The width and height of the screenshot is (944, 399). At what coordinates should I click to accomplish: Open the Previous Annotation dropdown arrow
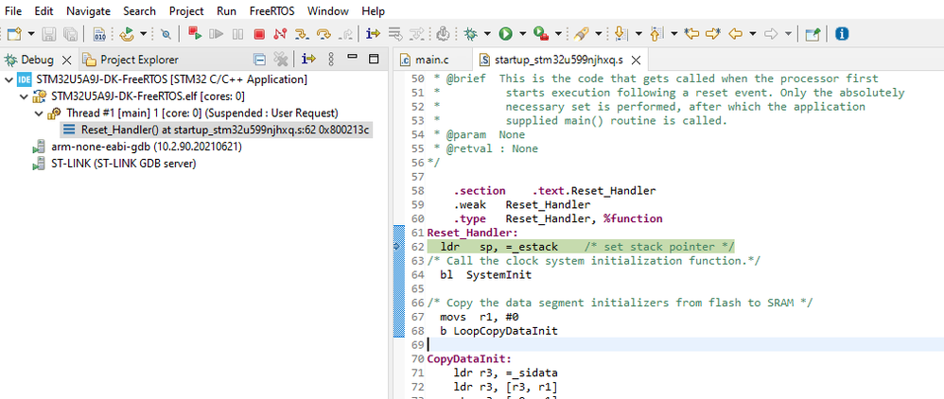(673, 34)
